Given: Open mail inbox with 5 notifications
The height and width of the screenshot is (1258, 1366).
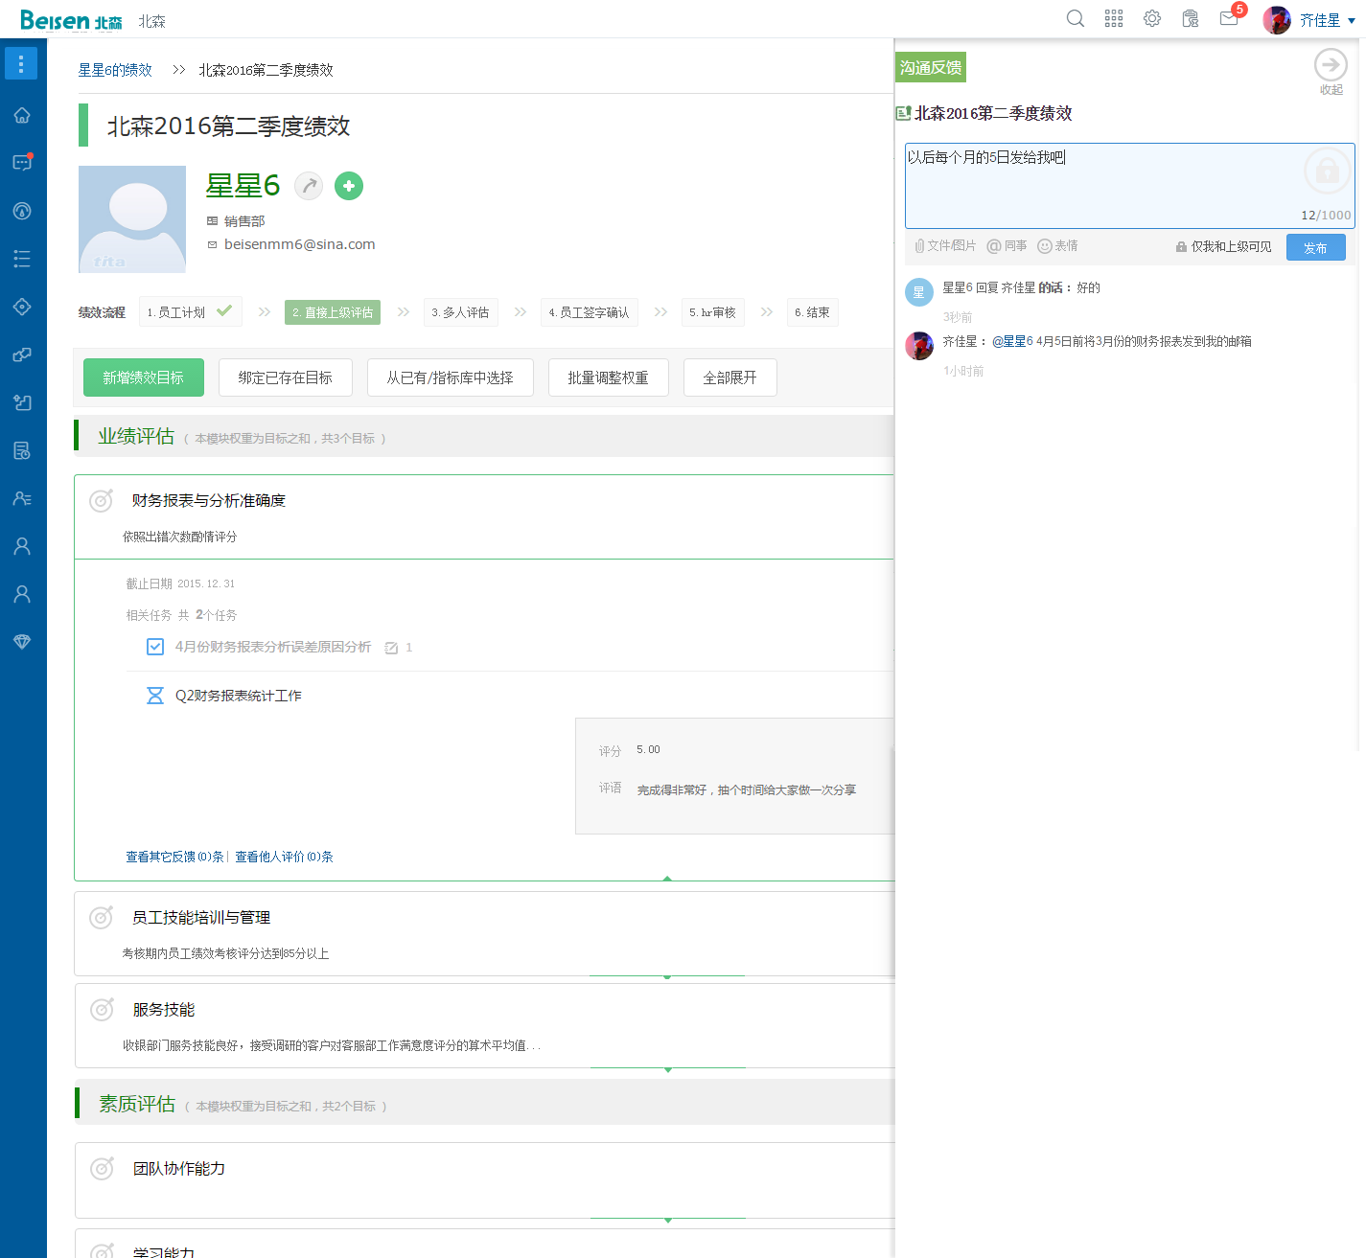Looking at the screenshot, I should 1231,17.
